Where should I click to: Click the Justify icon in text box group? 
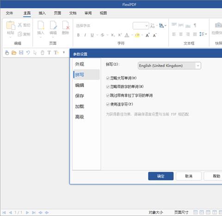click(x=195, y=34)
